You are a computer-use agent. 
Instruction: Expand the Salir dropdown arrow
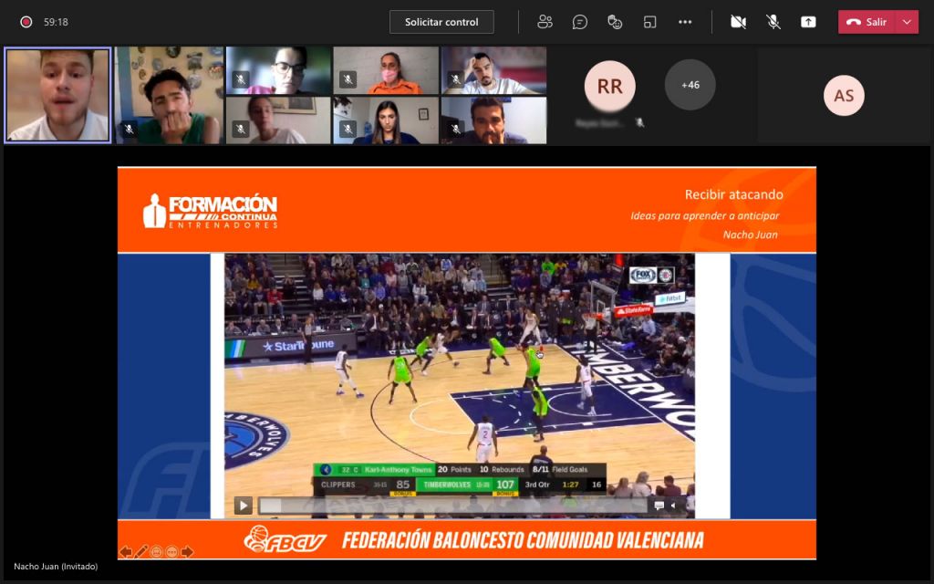pos(908,22)
